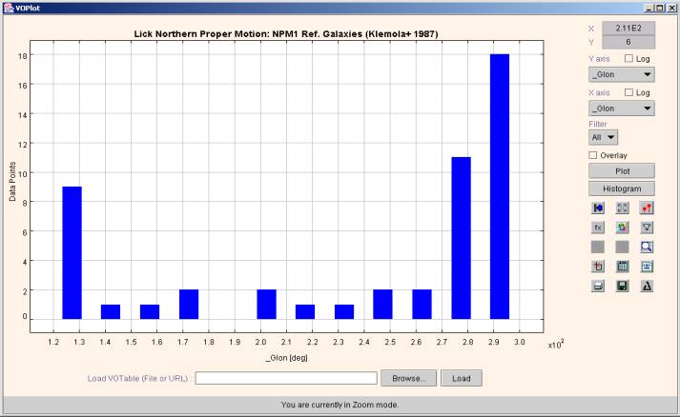The image size is (680, 417).
Task: Click the Y coordinate readout showing 6
Action: [628, 42]
